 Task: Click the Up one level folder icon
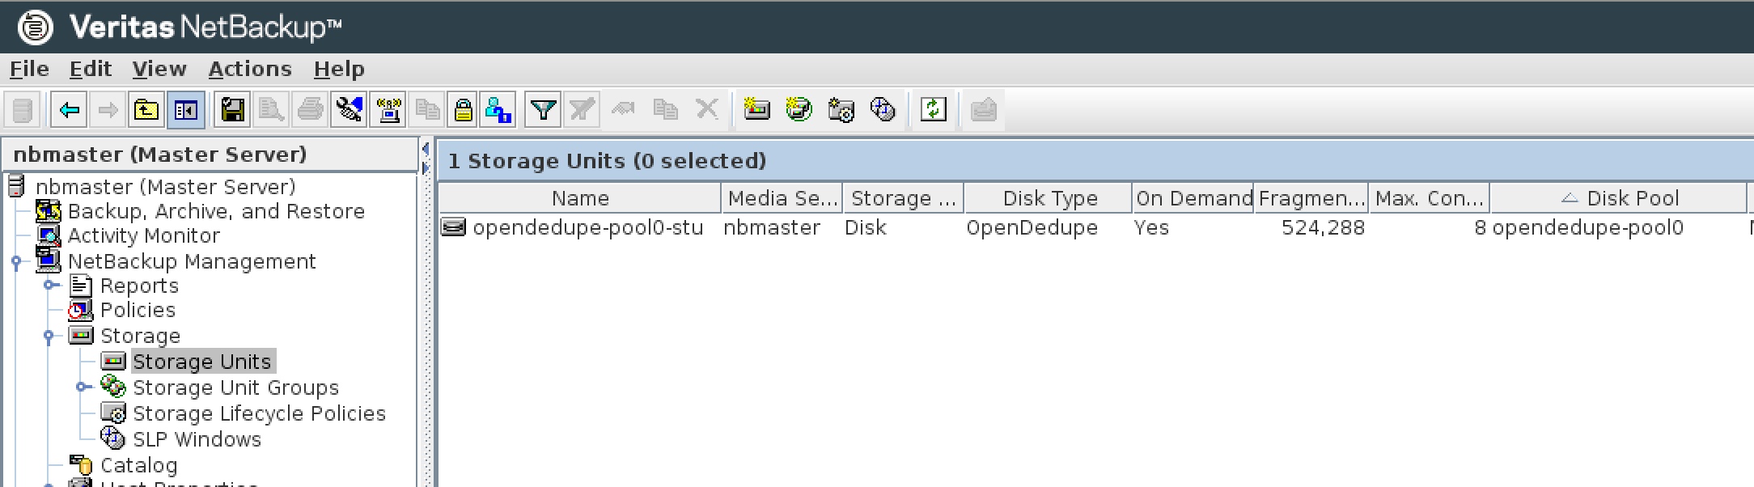(146, 109)
